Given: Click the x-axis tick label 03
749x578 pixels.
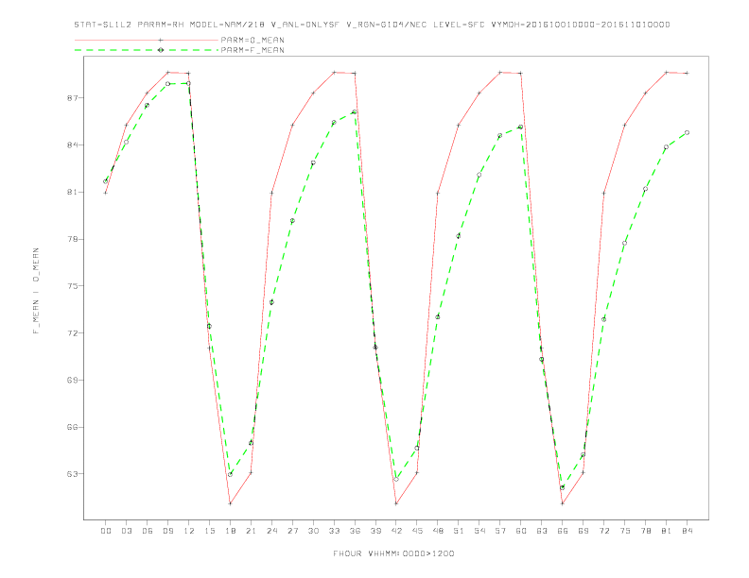Looking at the screenshot, I should [x=126, y=531].
